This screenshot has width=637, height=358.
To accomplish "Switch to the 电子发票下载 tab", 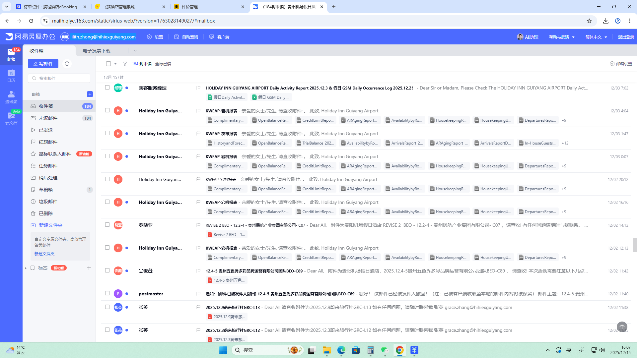I will coord(97,51).
